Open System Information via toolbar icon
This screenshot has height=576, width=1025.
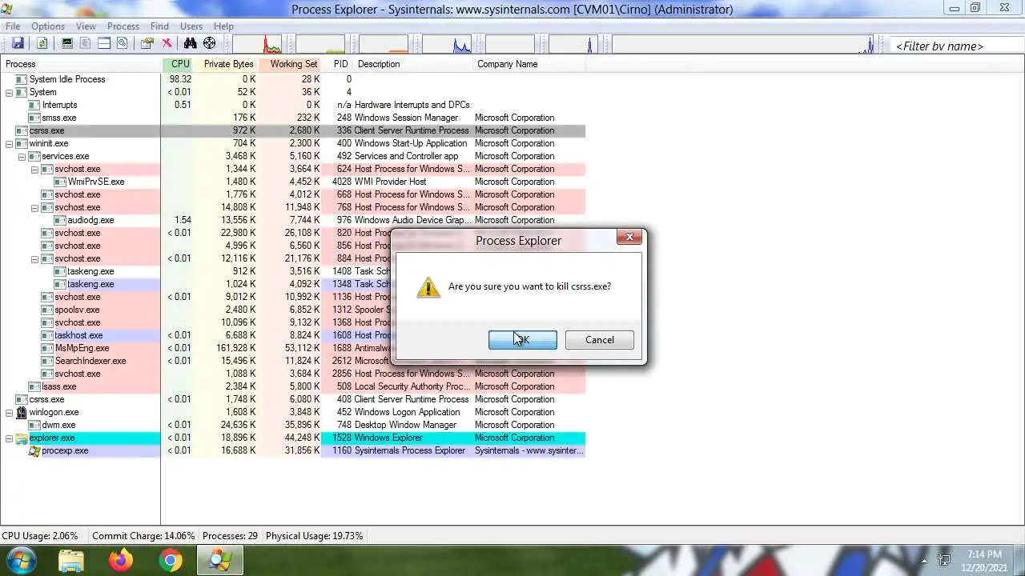pyautogui.click(x=67, y=43)
